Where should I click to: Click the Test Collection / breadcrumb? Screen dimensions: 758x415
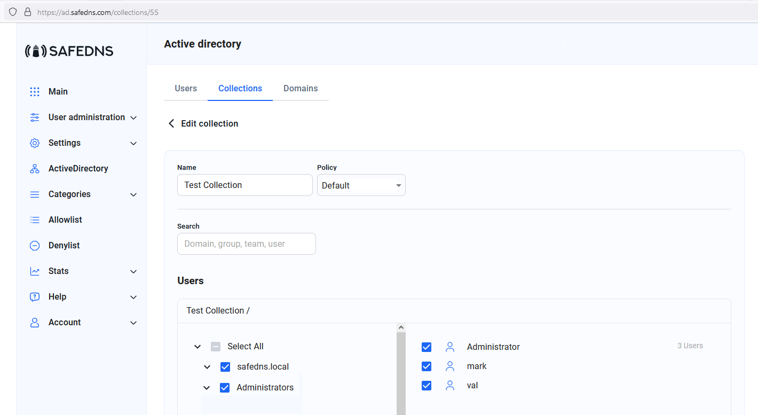click(218, 310)
